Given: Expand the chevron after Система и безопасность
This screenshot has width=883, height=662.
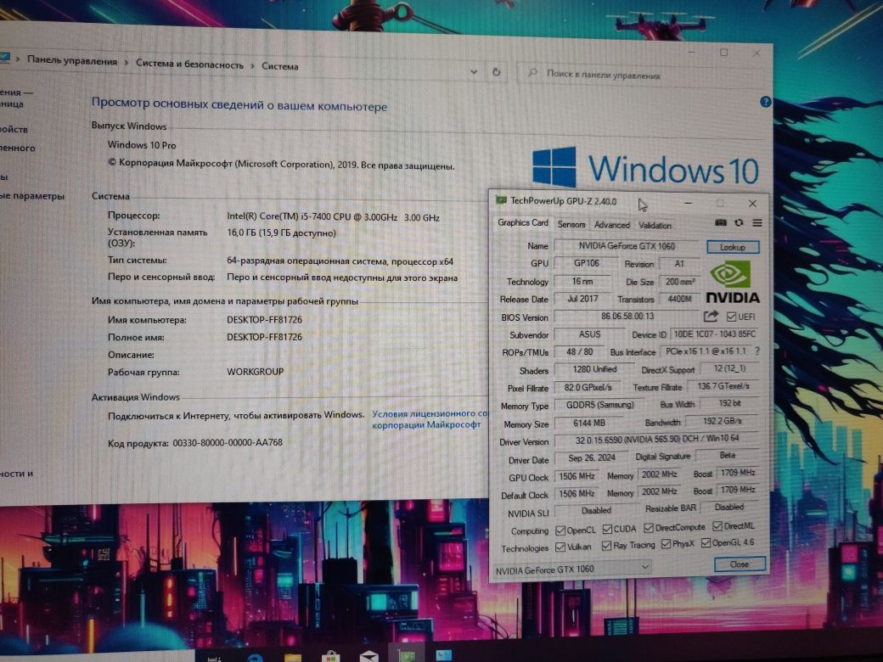Looking at the screenshot, I should coord(252,66).
